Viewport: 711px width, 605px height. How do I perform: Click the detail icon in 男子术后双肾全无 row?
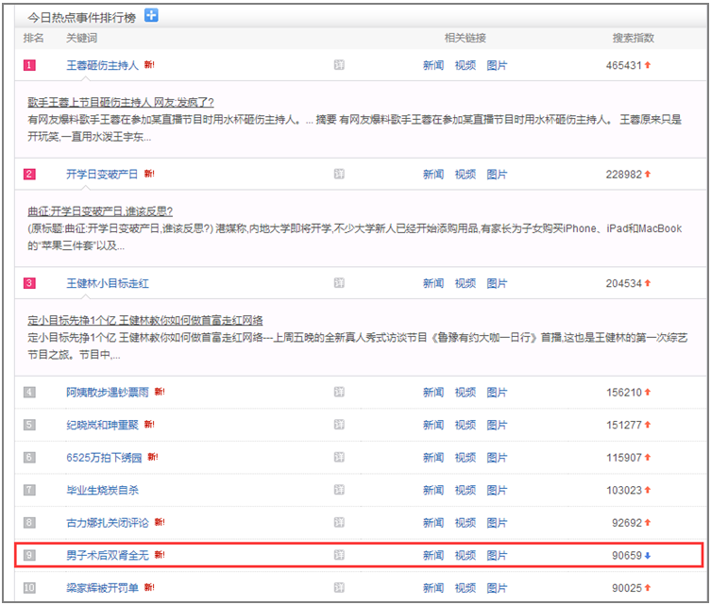[339, 556]
